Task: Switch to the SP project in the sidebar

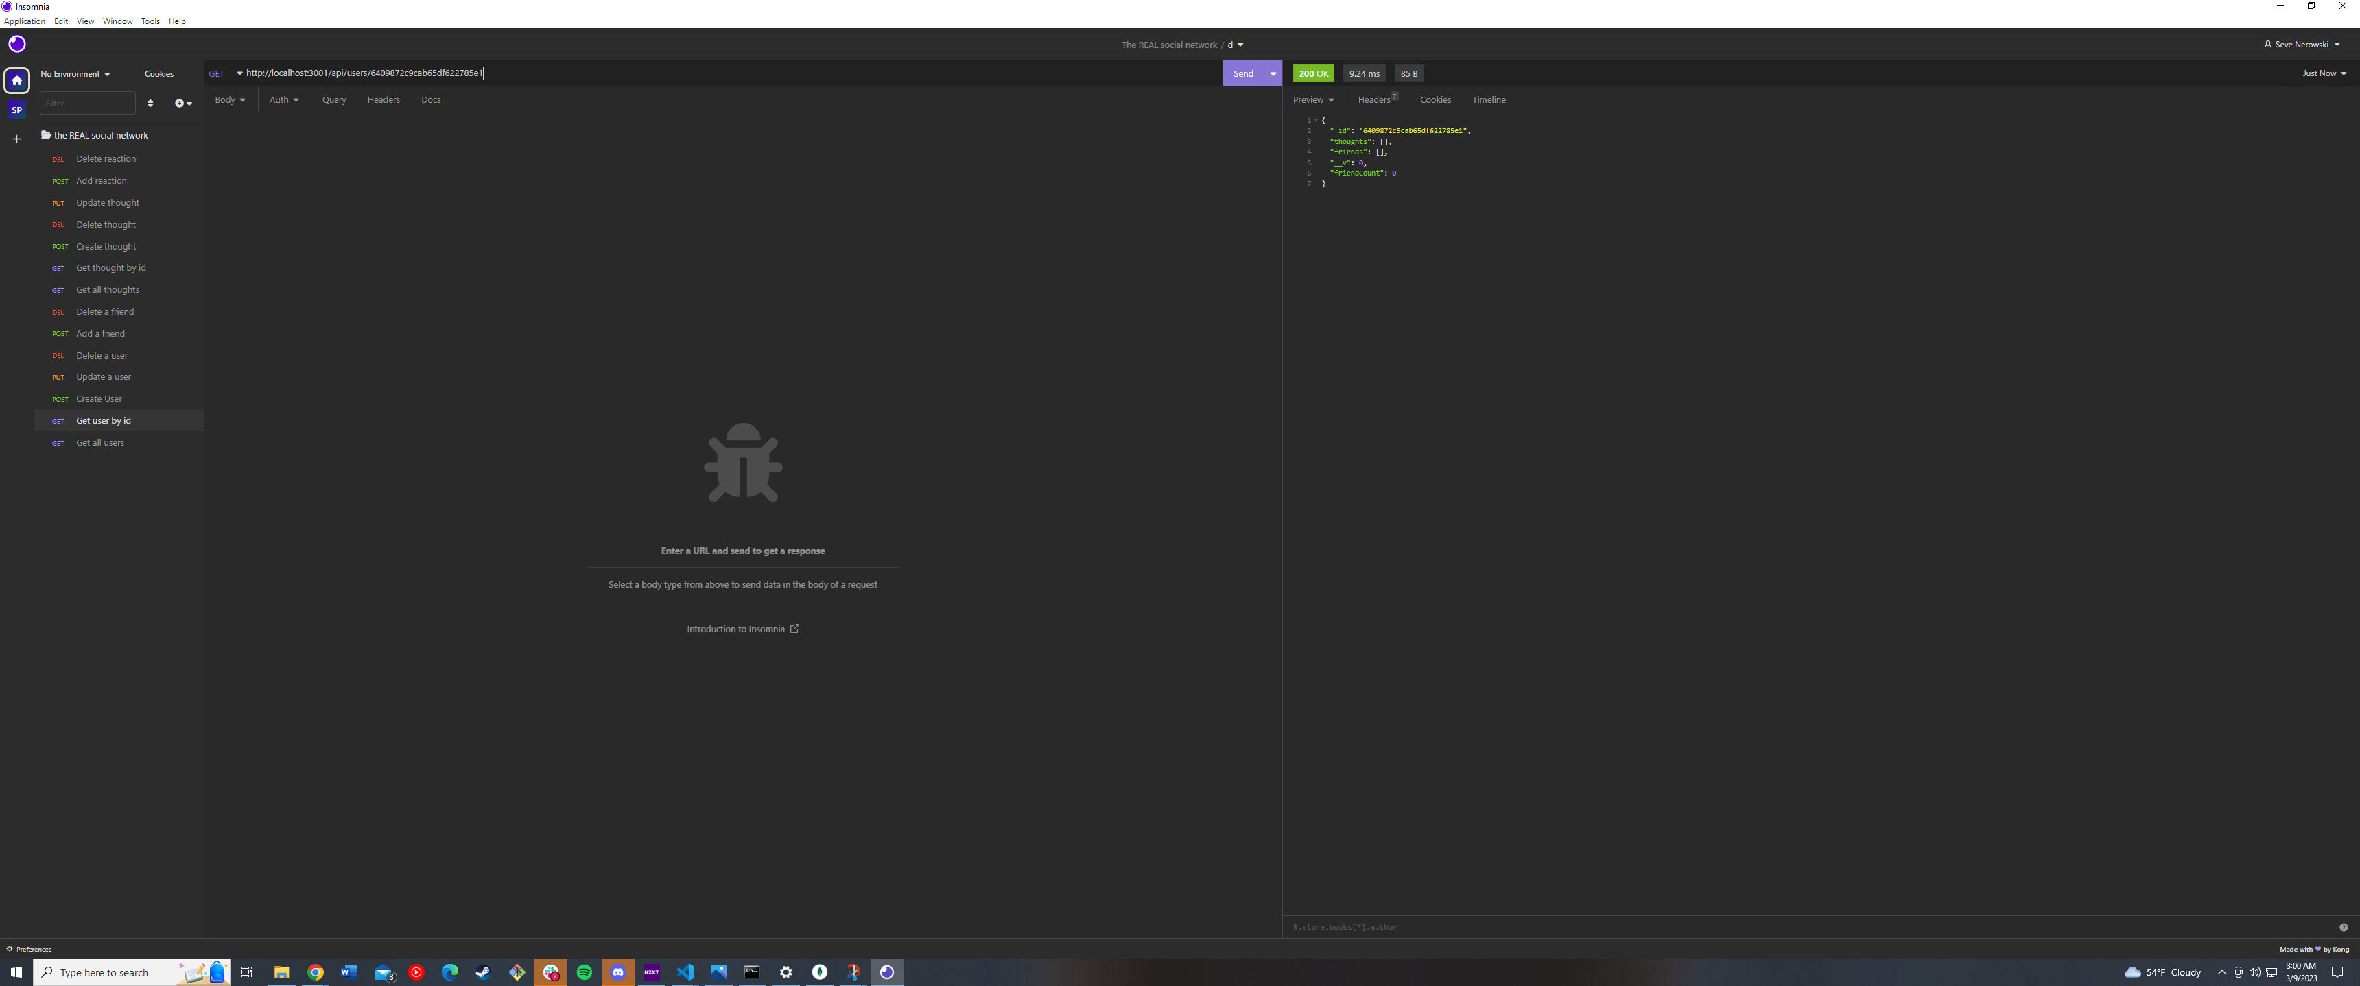Action: [16, 109]
